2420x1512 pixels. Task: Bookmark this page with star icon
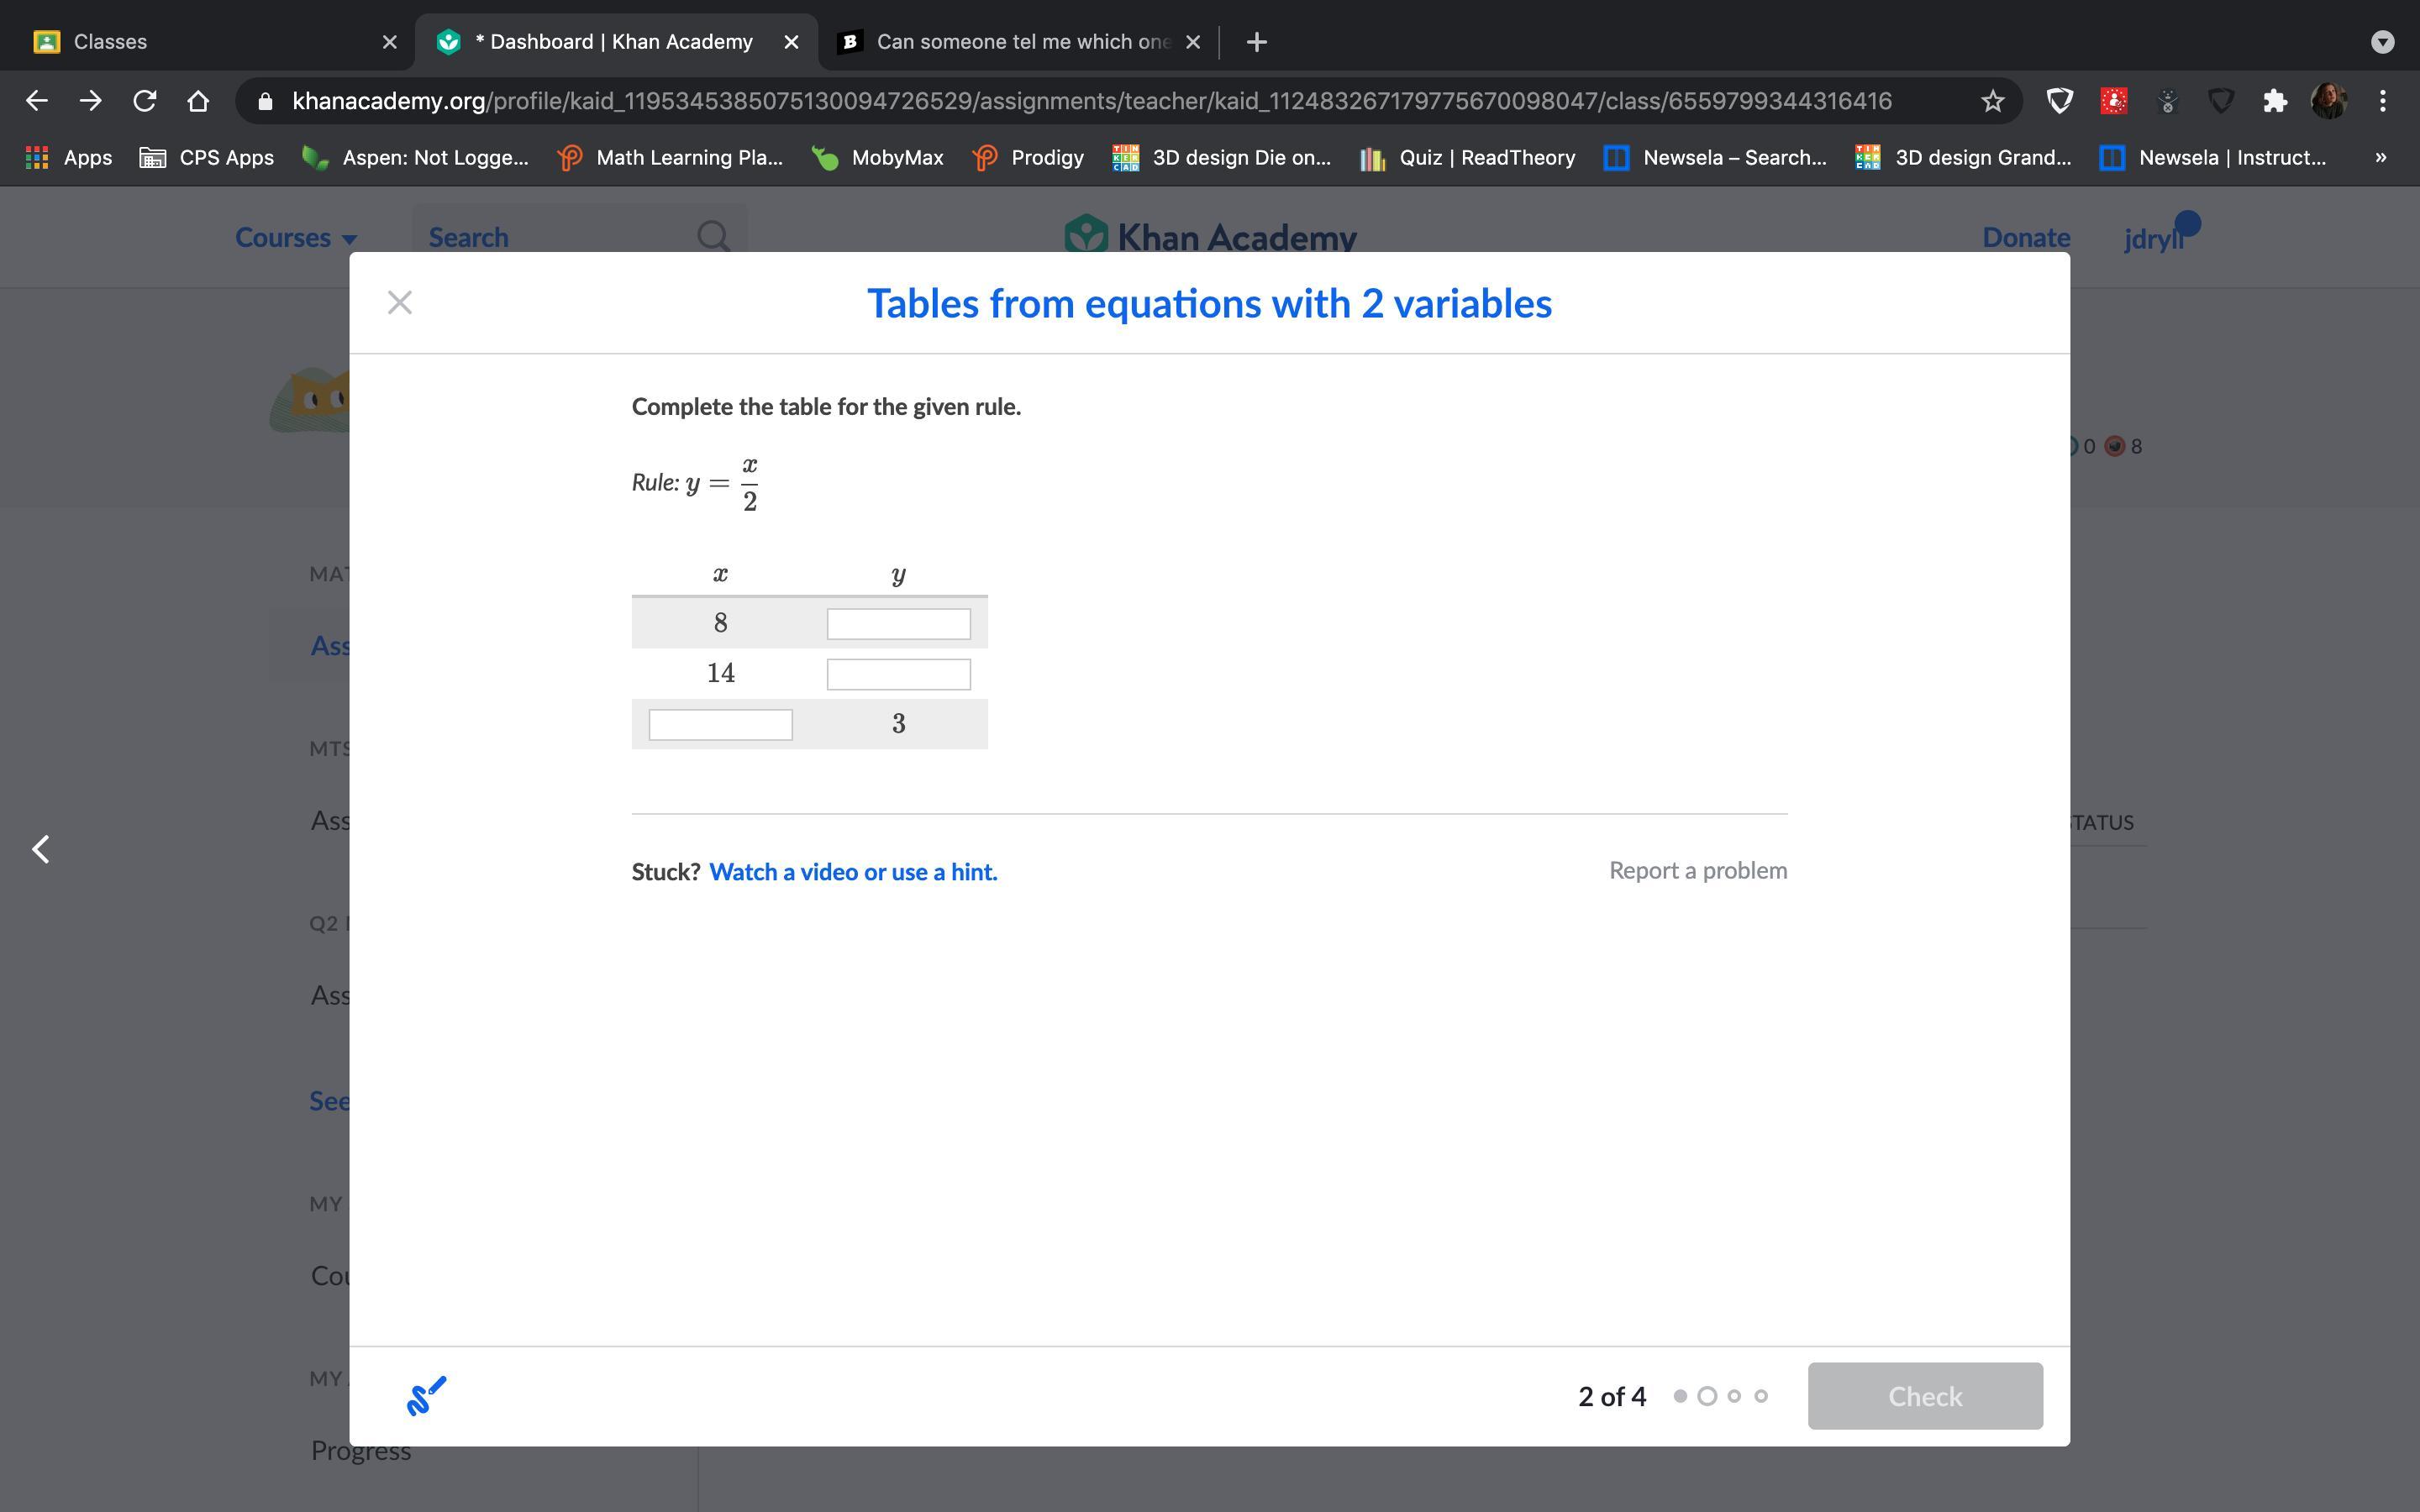tap(1992, 101)
